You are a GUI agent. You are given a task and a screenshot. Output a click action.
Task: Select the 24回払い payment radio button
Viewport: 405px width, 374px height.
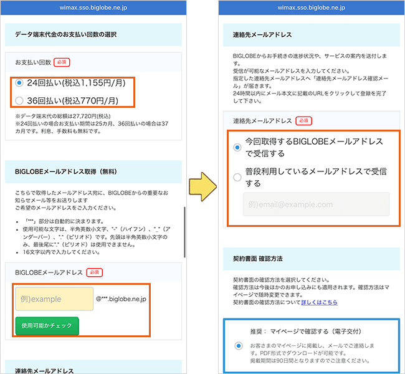(x=19, y=83)
